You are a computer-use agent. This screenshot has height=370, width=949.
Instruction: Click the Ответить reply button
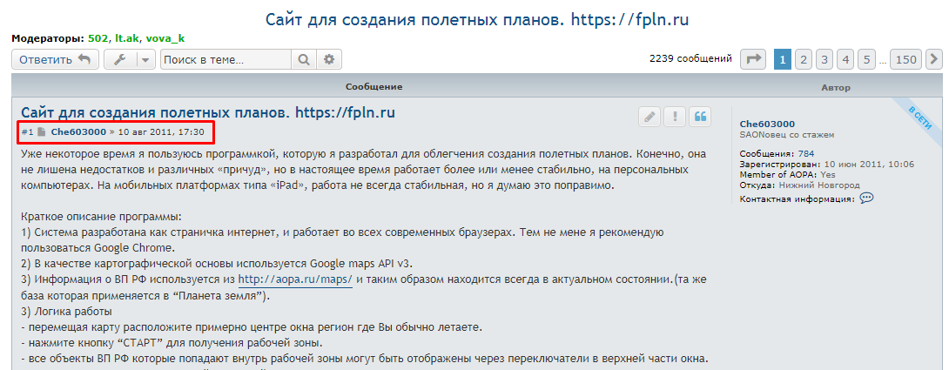click(55, 60)
